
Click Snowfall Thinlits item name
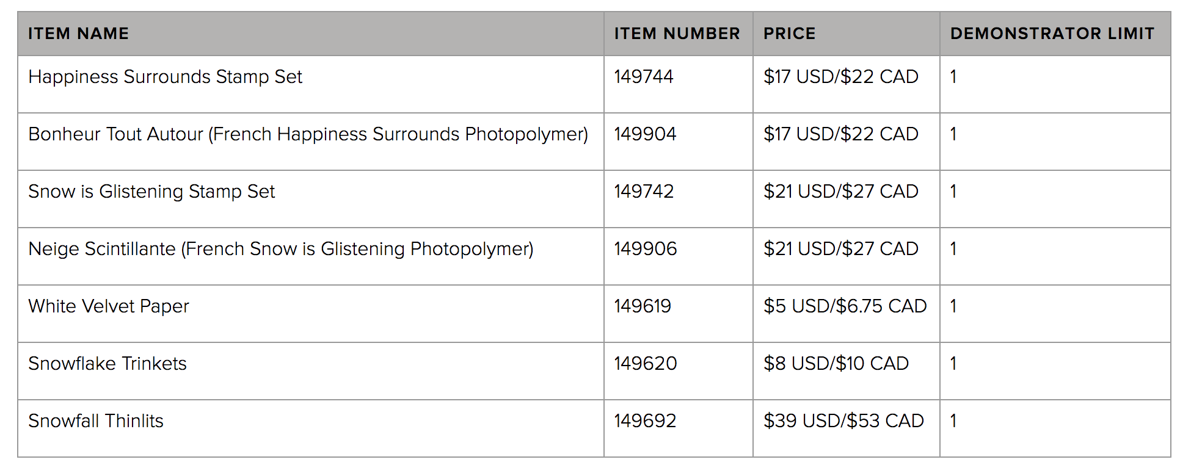click(x=96, y=421)
